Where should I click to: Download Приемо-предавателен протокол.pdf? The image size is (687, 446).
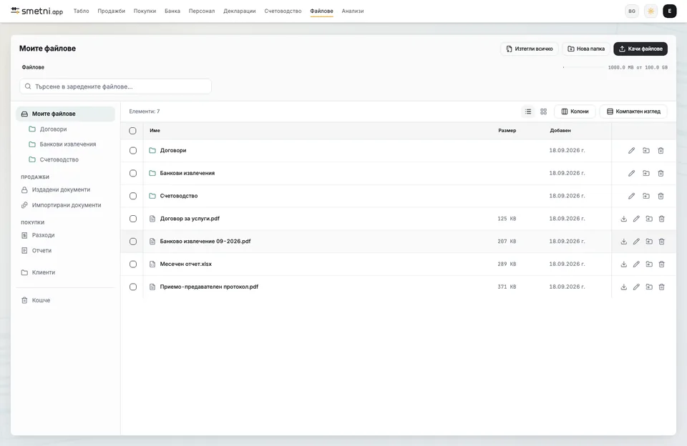click(623, 287)
